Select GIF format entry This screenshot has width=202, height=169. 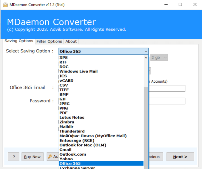pos(101,99)
